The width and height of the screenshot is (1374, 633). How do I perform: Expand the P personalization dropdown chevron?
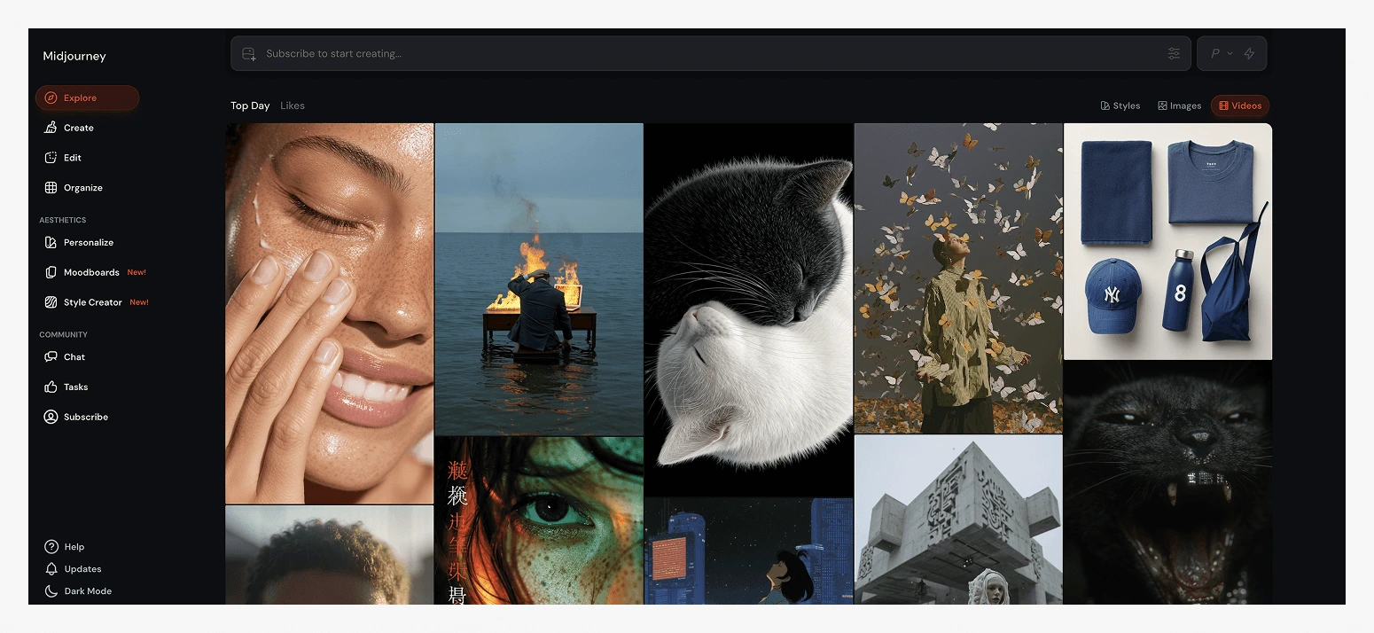click(1230, 54)
